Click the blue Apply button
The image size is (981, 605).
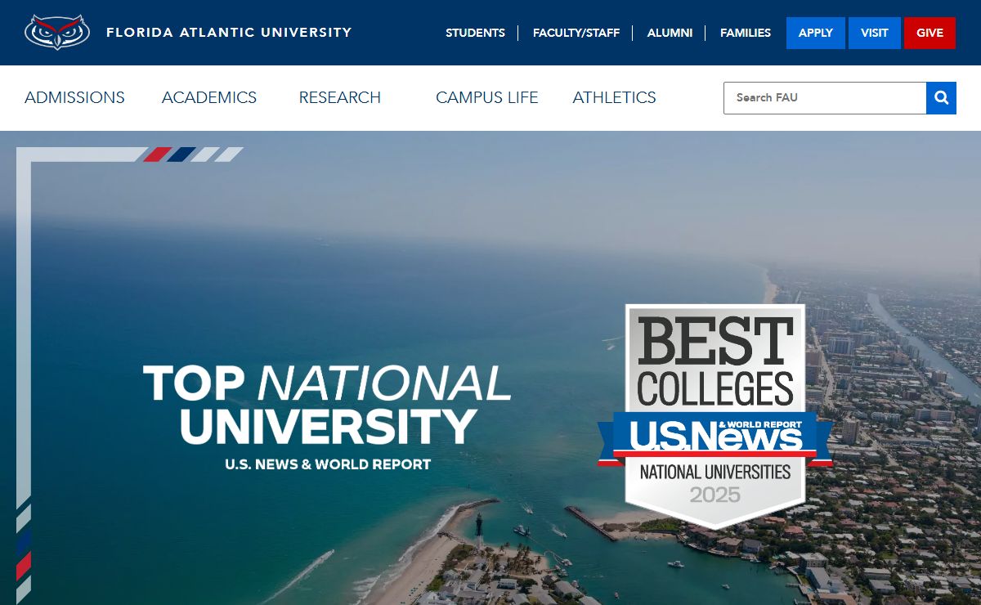click(816, 33)
